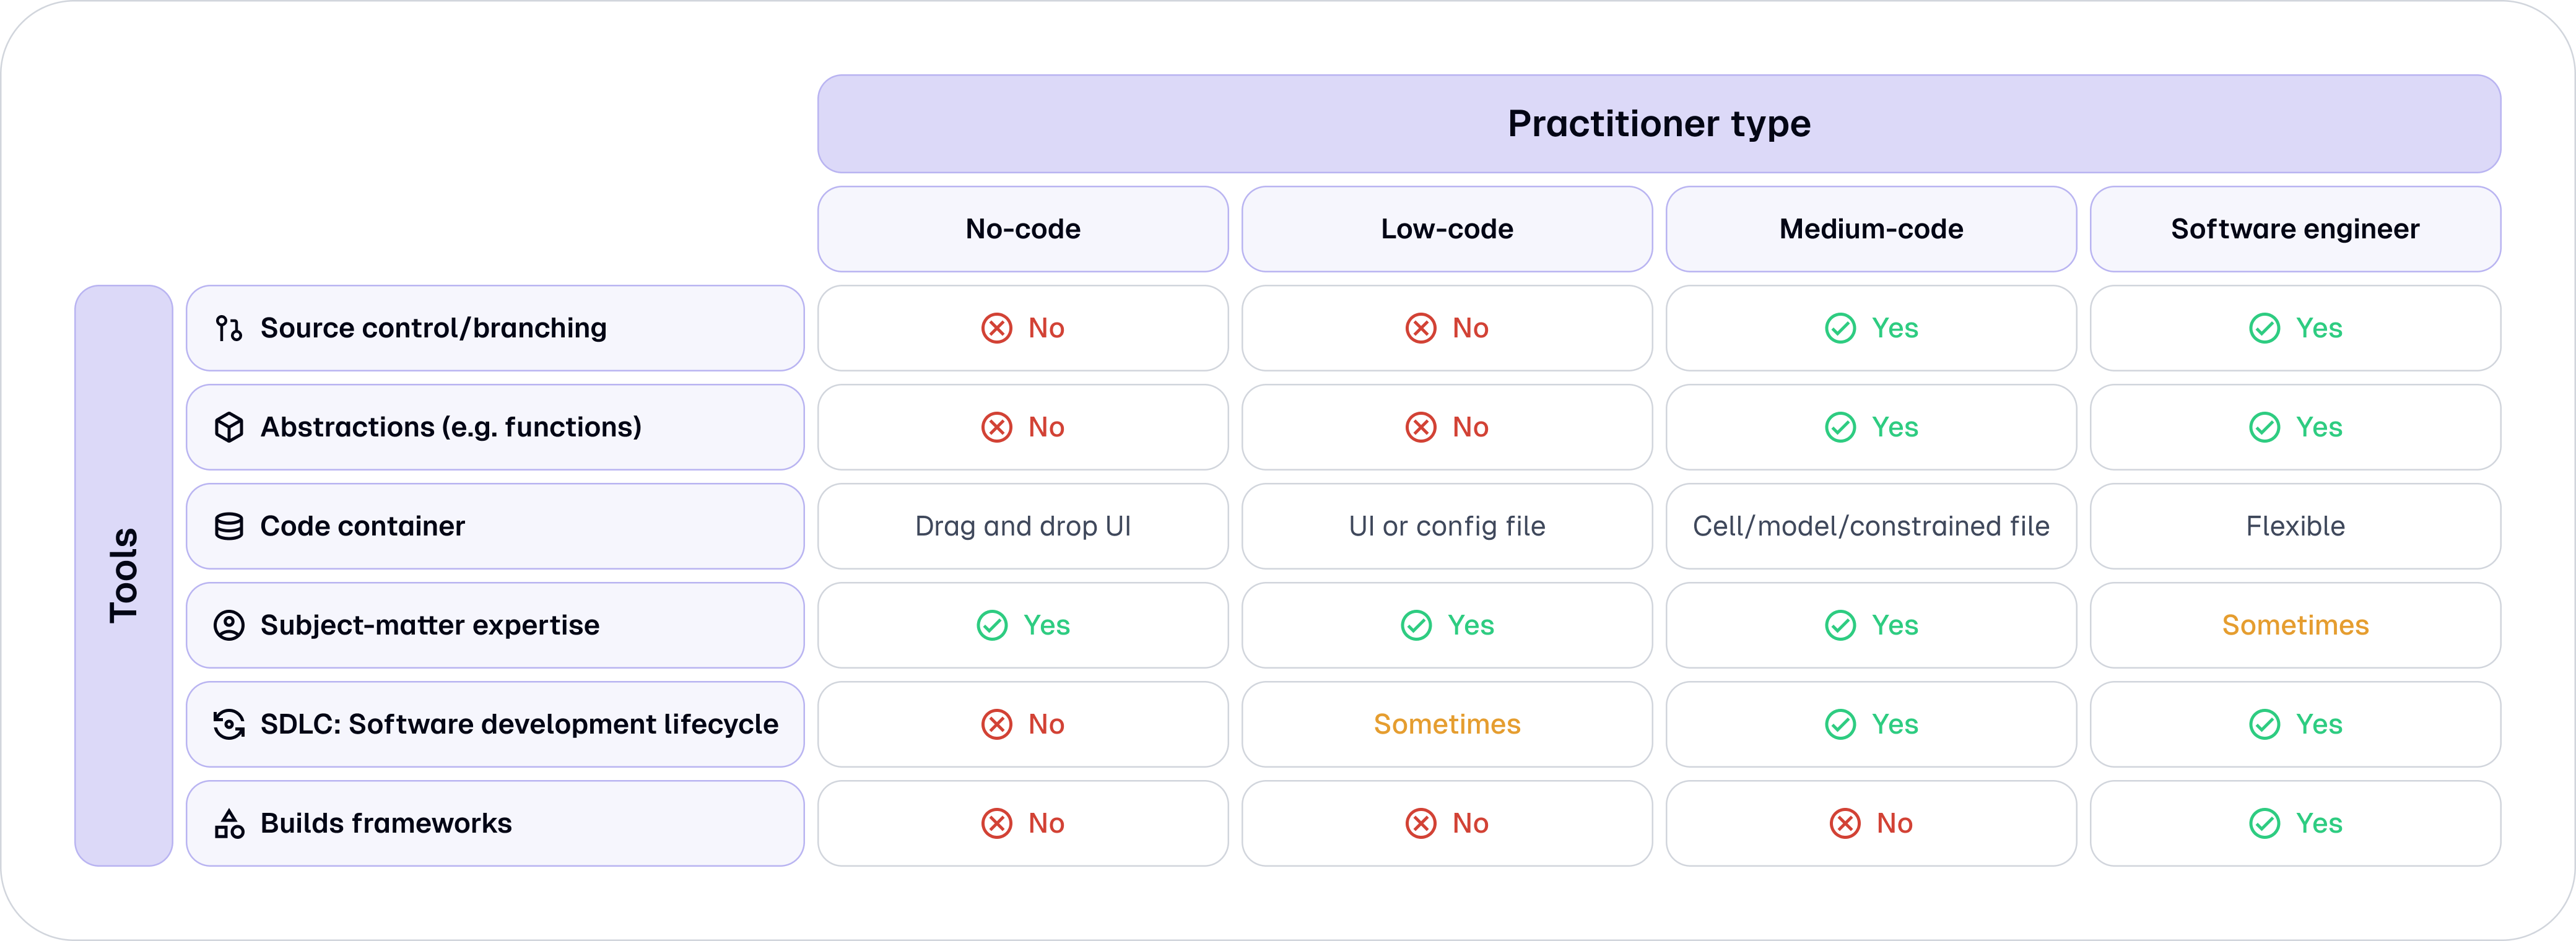Select the Medium-code column header
The width and height of the screenshot is (2576, 941).
[1871, 229]
